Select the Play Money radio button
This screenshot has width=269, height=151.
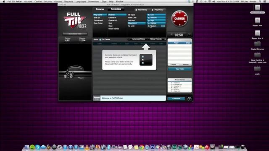(152, 10)
